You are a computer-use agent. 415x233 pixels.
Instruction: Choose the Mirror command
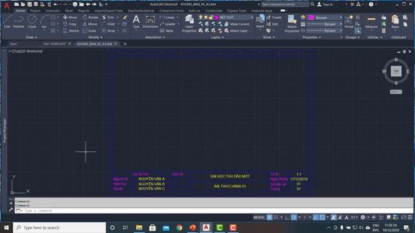[x=90, y=24]
